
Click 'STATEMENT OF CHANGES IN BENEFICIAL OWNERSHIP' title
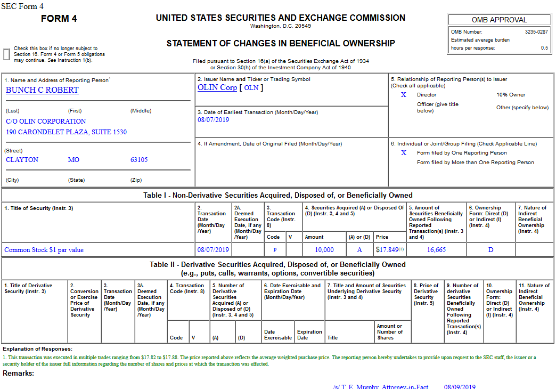(281, 43)
